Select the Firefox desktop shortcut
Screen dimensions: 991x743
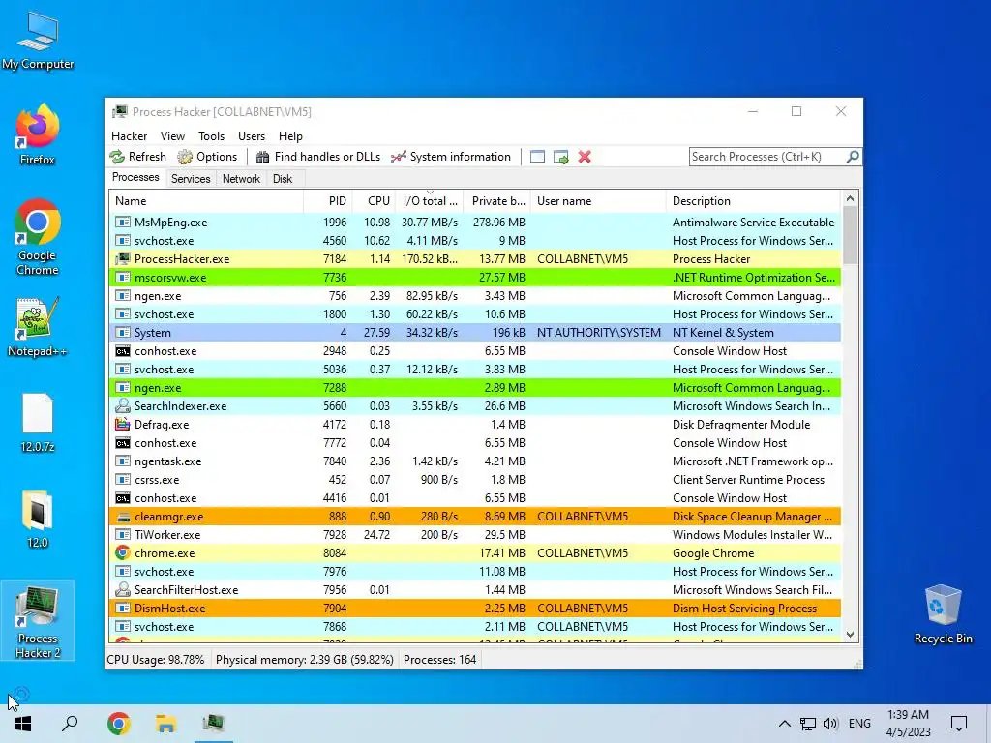tap(38, 134)
